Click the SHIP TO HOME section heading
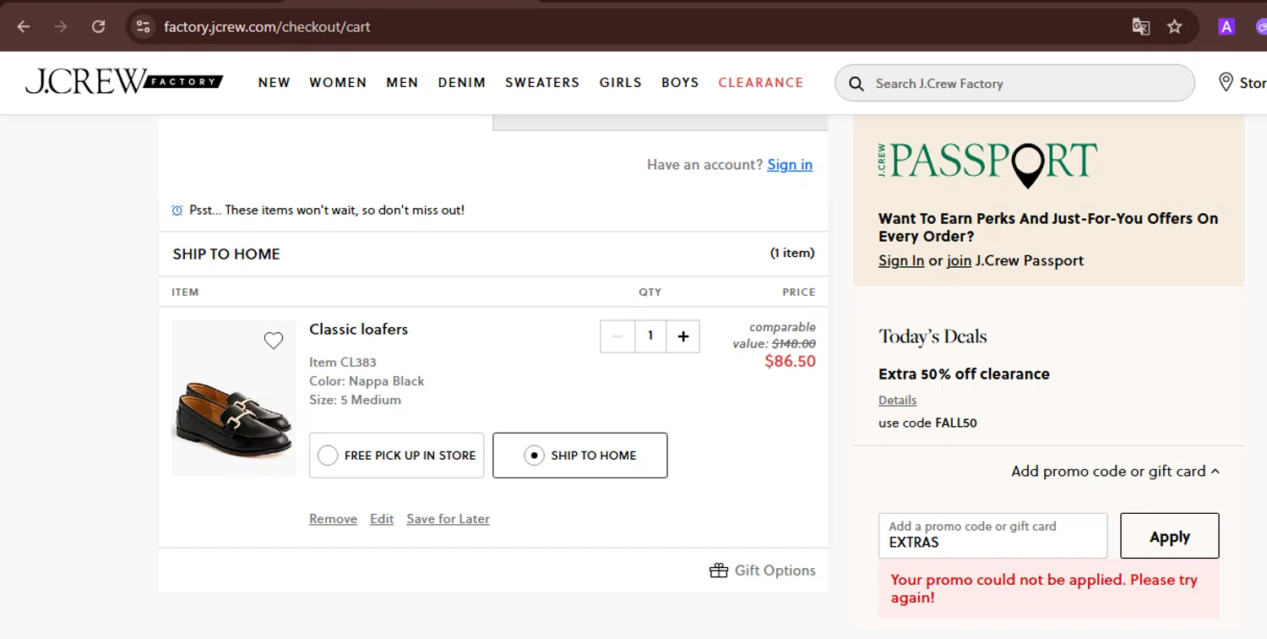 pos(226,254)
